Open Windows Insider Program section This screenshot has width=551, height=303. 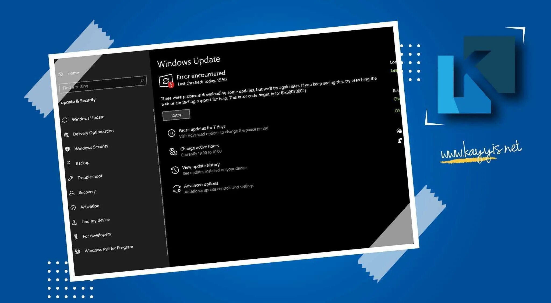click(108, 249)
